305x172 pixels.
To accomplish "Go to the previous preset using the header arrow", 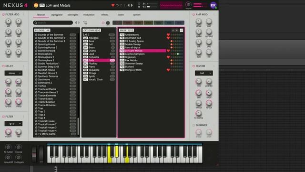I will pos(128,5).
